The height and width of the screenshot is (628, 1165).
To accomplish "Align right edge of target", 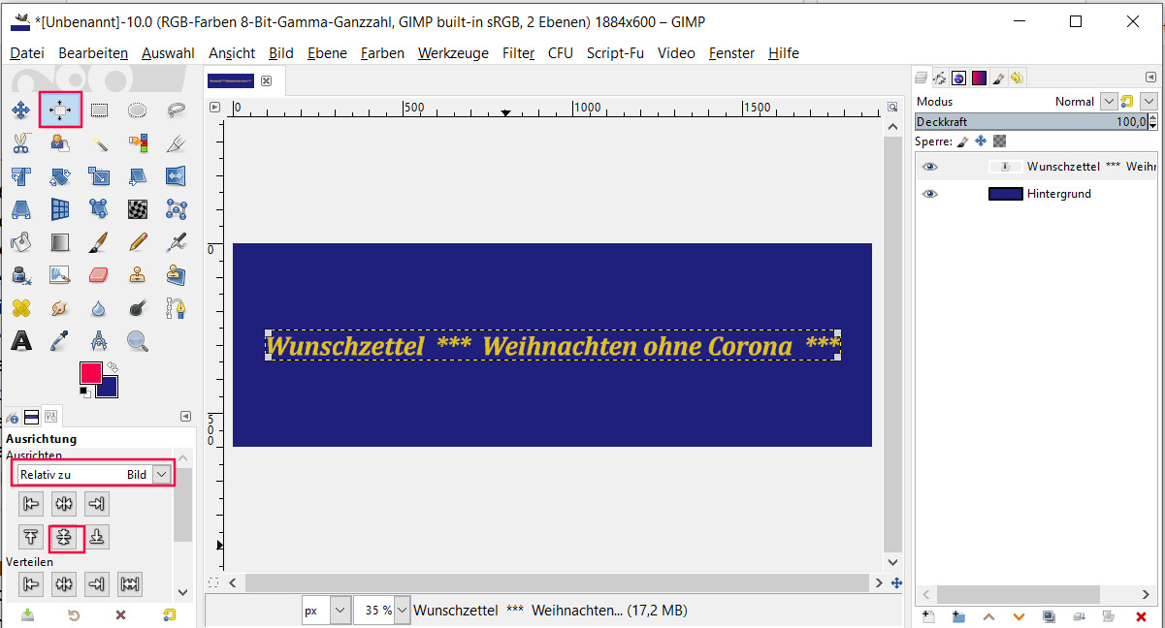I will pyautogui.click(x=96, y=504).
